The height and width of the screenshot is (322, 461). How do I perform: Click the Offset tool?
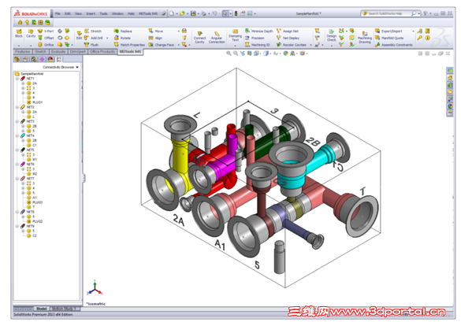tap(46, 38)
